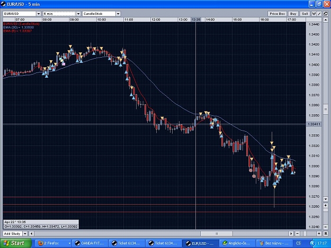Minimize the EUR/USD chart window
This screenshot has height=248, width=331.
(312, 4)
